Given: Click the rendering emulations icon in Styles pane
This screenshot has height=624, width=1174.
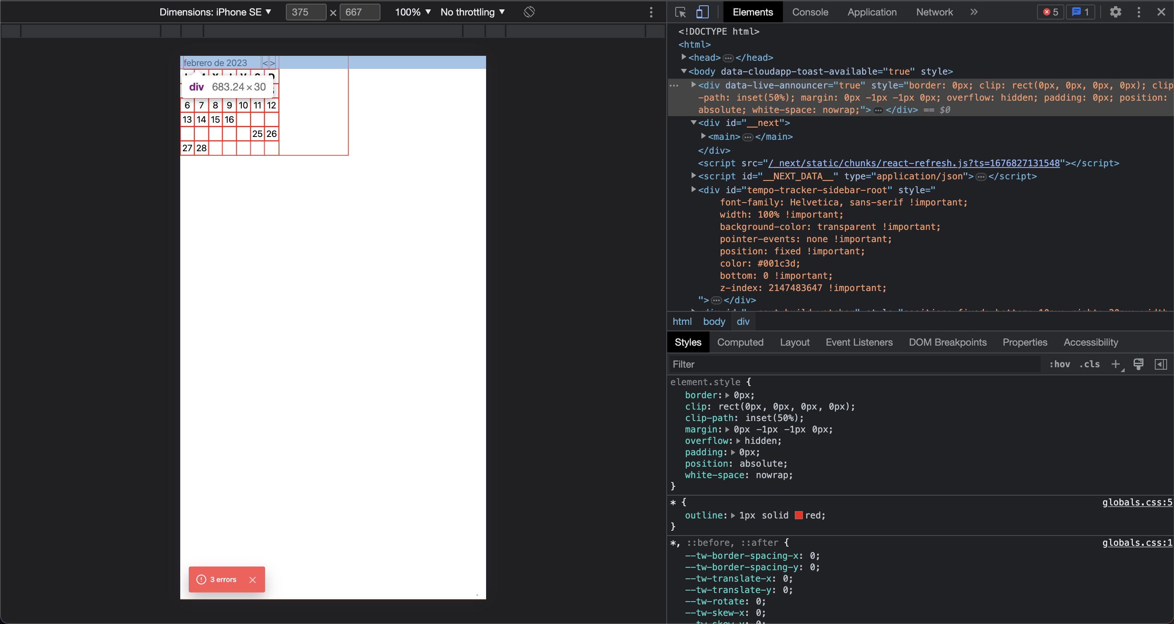Looking at the screenshot, I should [1139, 364].
